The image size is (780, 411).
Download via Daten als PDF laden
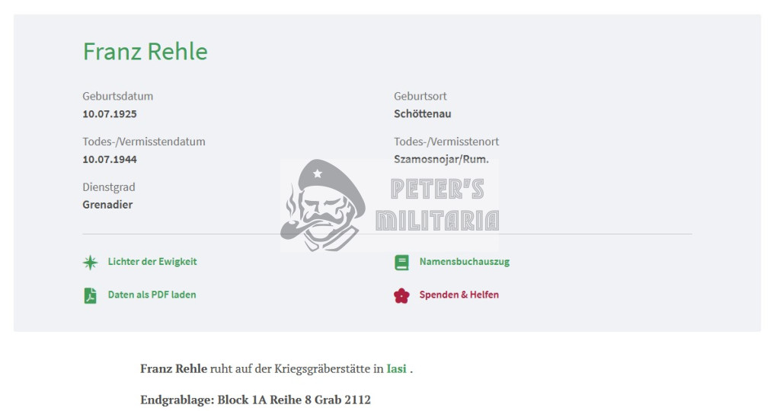pos(152,295)
